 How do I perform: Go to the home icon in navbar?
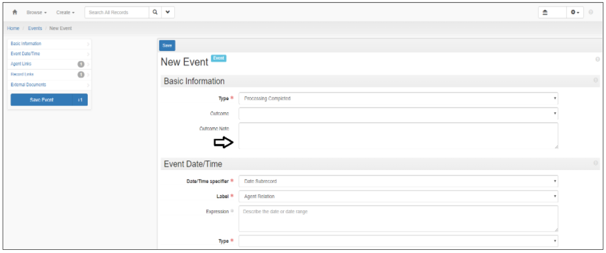[15, 12]
